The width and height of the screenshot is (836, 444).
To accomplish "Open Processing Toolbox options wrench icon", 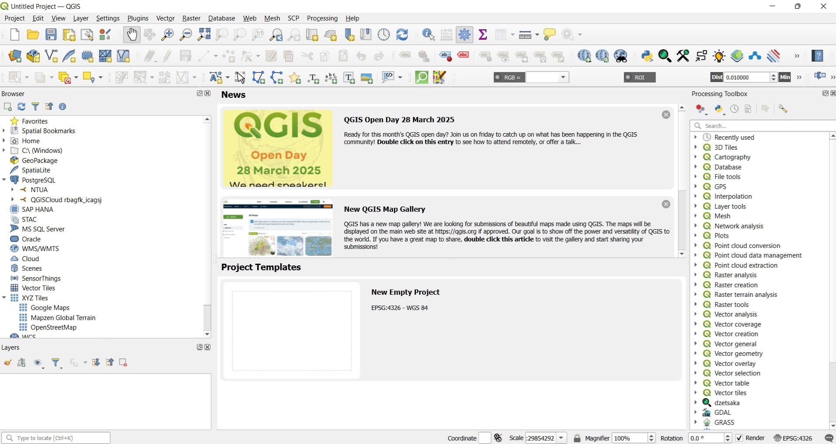I will click(x=783, y=109).
